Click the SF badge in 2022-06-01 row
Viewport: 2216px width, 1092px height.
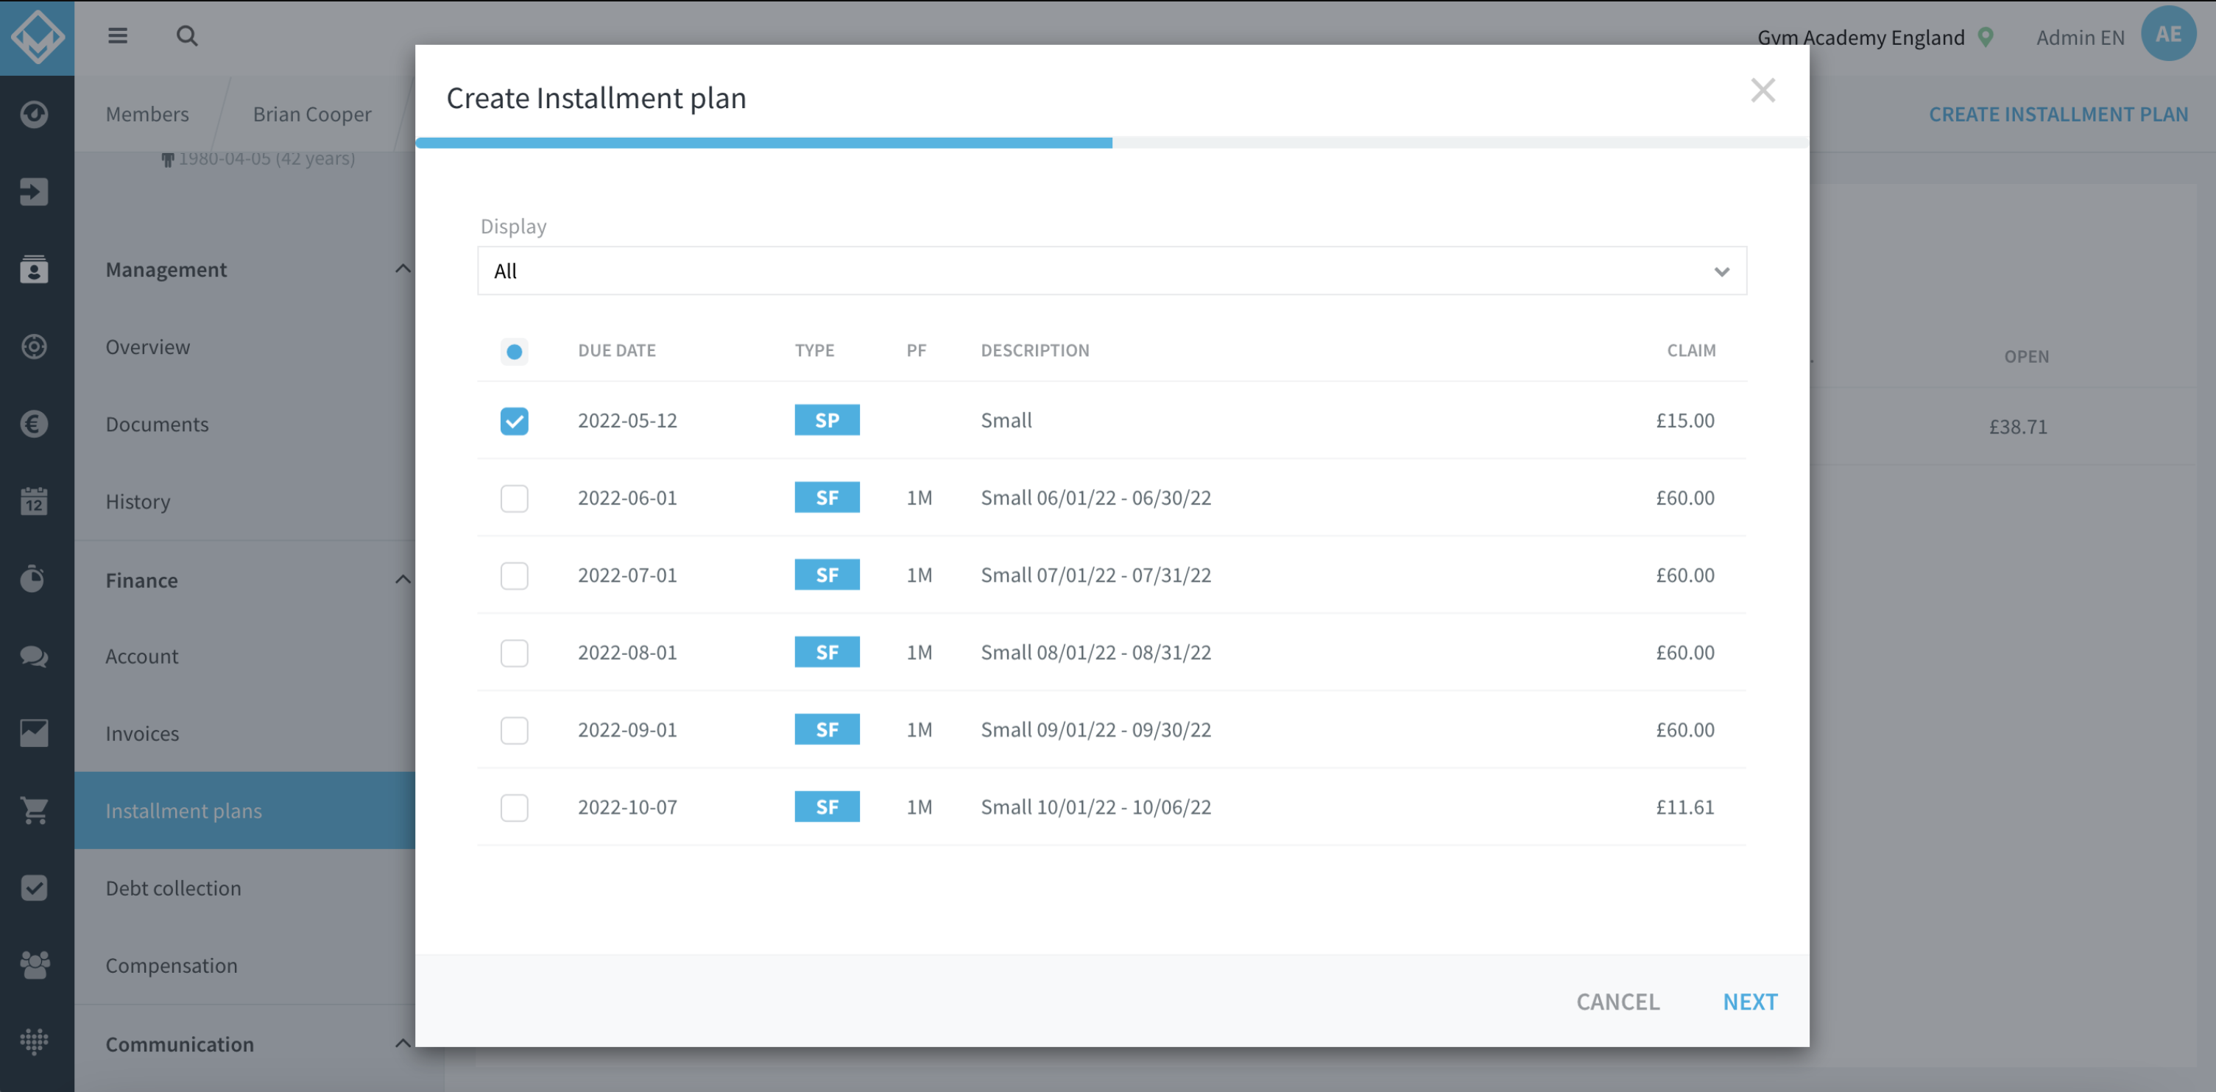coord(827,497)
